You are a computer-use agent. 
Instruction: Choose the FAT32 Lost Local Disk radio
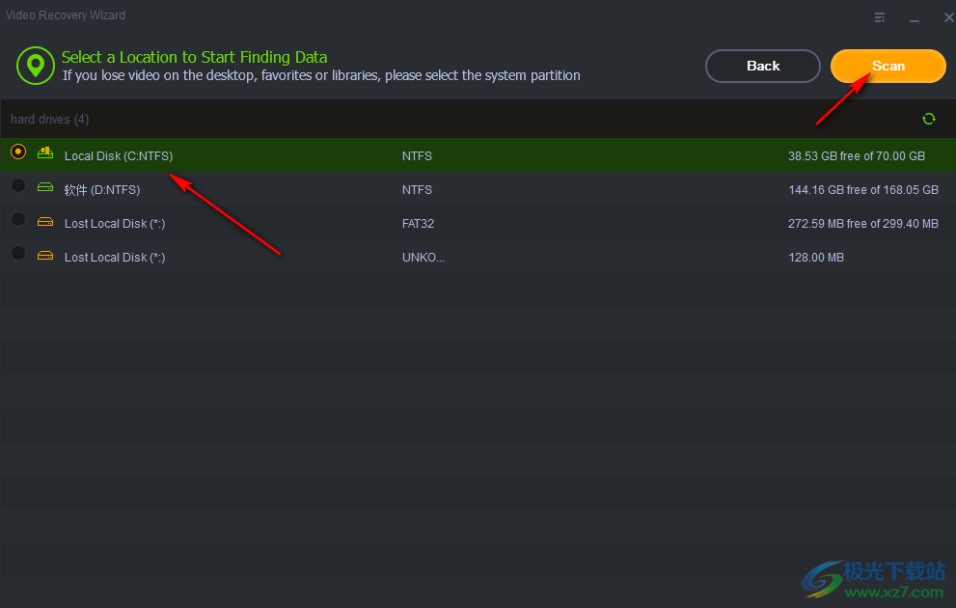point(18,220)
